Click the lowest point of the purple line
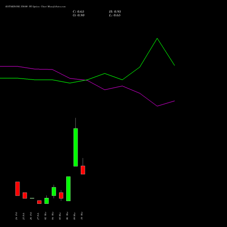 coord(157,106)
